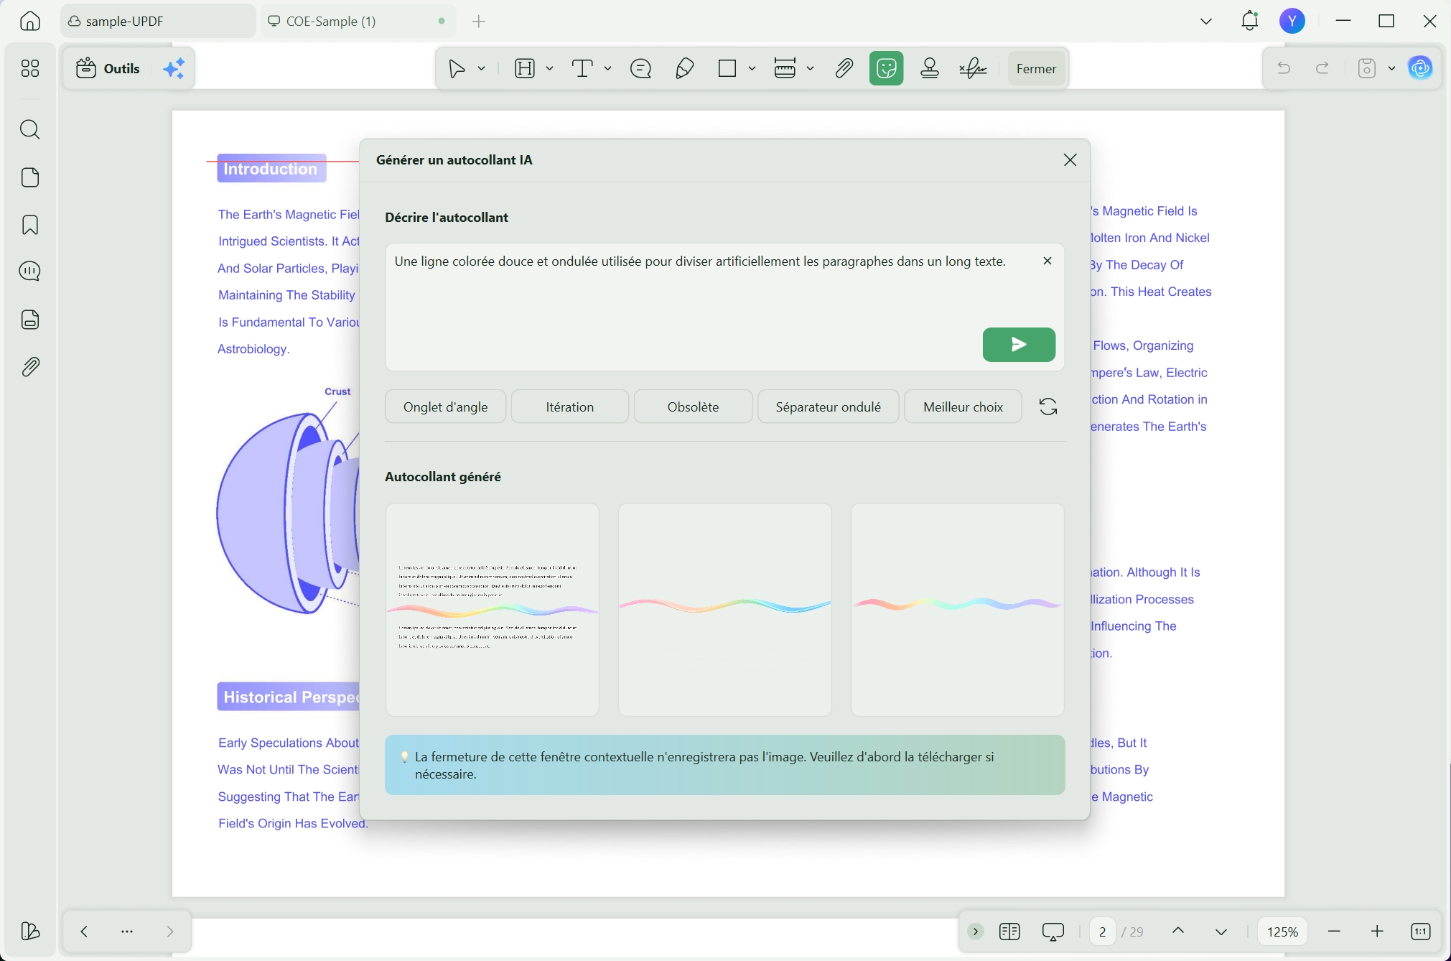
Task: Select the stamp tool in toolbar
Action: [930, 68]
